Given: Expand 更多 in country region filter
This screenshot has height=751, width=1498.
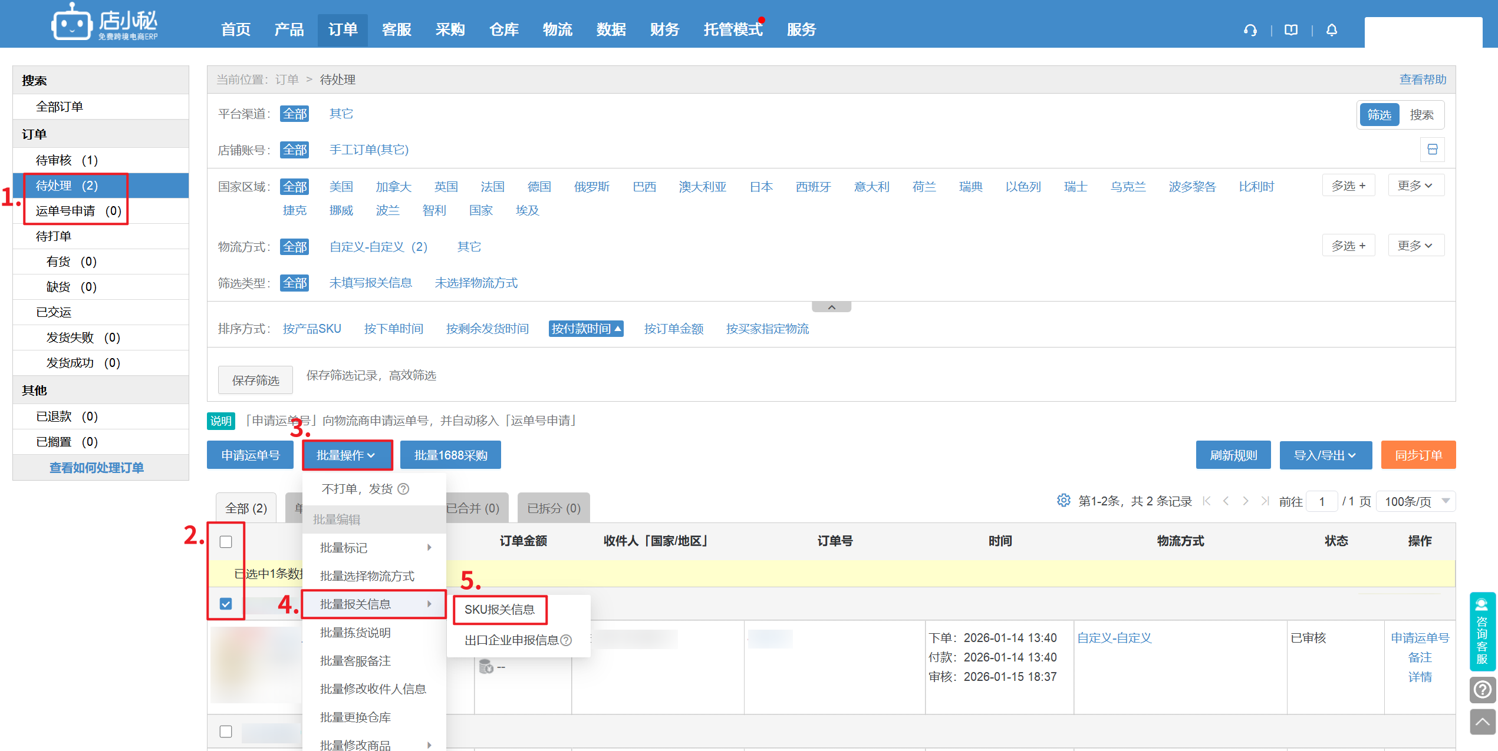Looking at the screenshot, I should pyautogui.click(x=1415, y=186).
